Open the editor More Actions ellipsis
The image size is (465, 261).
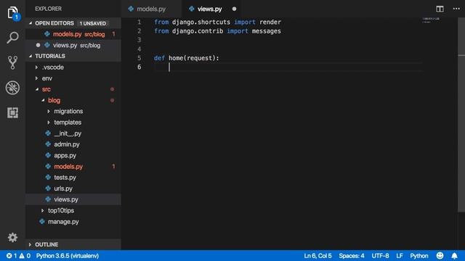point(456,9)
